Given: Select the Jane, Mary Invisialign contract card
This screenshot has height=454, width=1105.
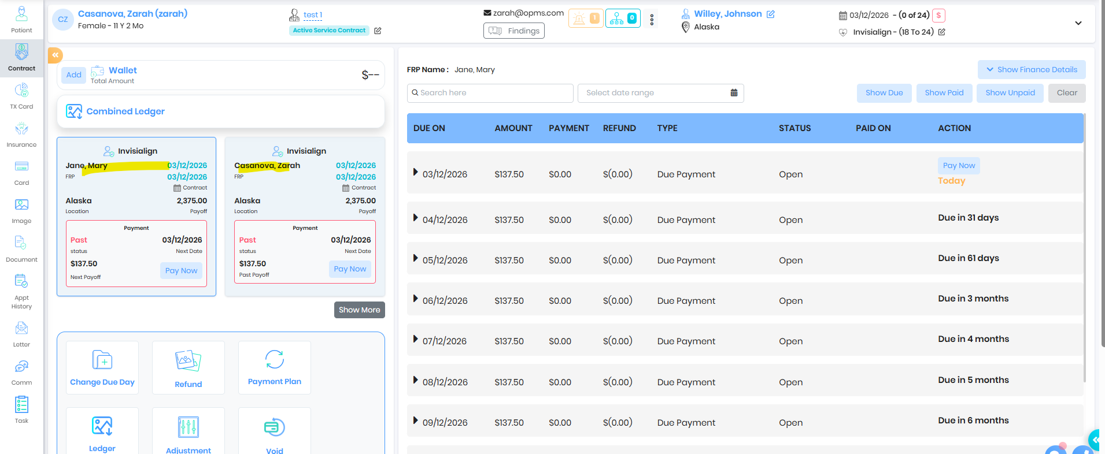Looking at the screenshot, I should 136,217.
